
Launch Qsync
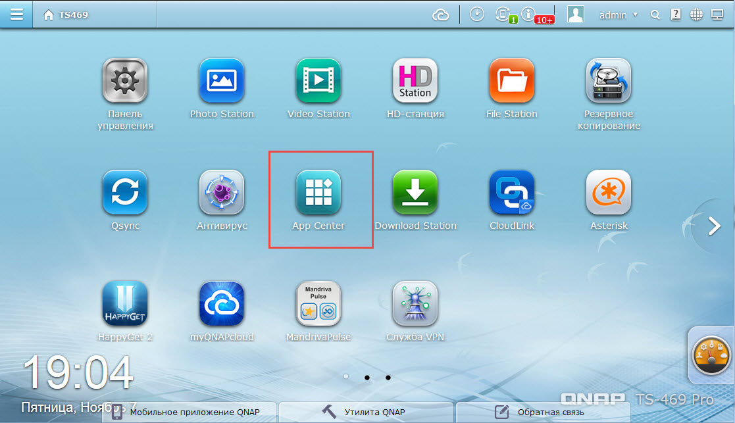[x=124, y=192]
